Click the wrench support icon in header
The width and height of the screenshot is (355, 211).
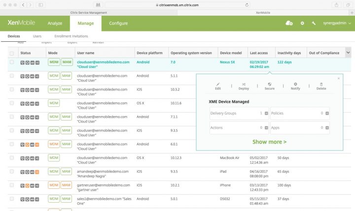point(314,23)
